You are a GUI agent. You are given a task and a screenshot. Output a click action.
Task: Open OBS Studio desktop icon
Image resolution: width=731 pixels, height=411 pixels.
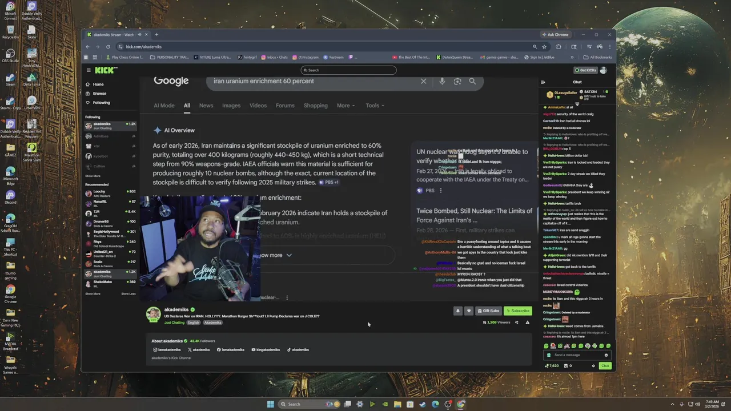(x=11, y=55)
